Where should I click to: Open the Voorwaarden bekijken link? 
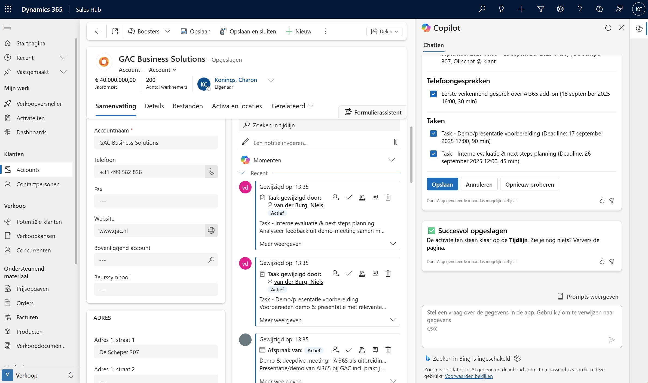(469, 376)
